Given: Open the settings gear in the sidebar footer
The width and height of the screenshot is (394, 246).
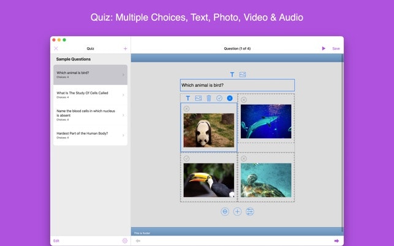Looking at the screenshot, I should click(x=125, y=240).
